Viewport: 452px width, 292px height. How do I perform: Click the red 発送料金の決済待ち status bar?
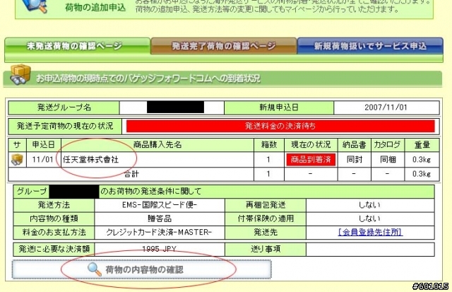coord(280,126)
